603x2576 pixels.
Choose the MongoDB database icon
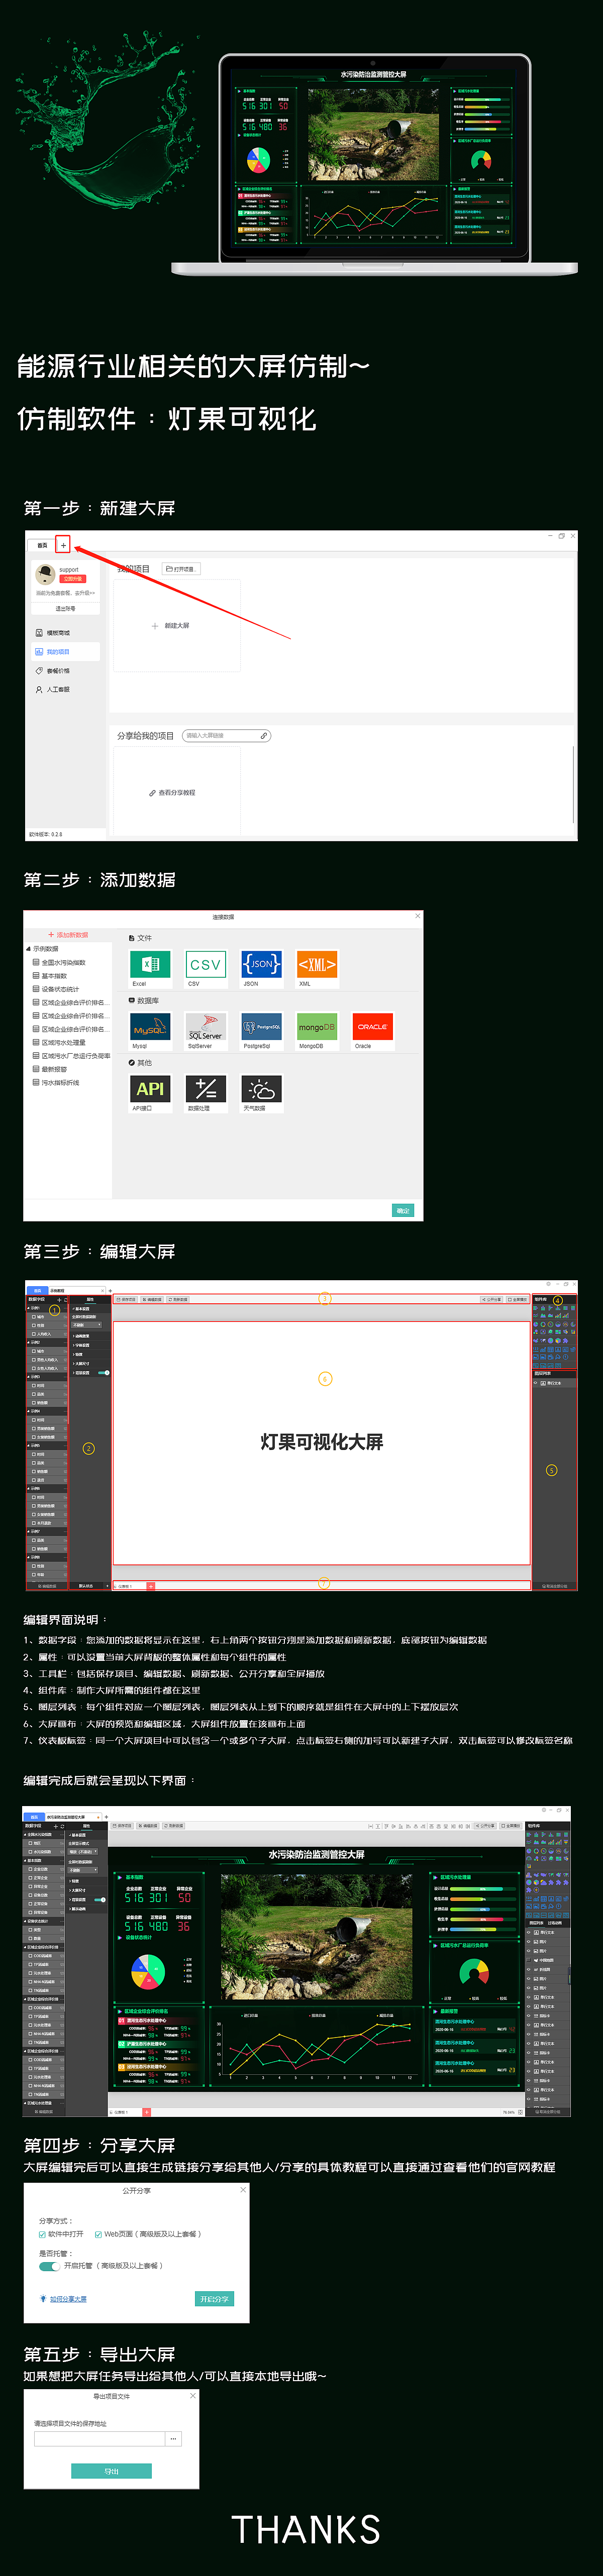pos(317,1027)
